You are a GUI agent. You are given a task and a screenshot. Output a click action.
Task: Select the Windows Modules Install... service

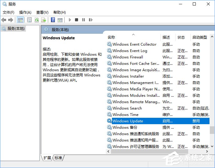tap(158, 95)
